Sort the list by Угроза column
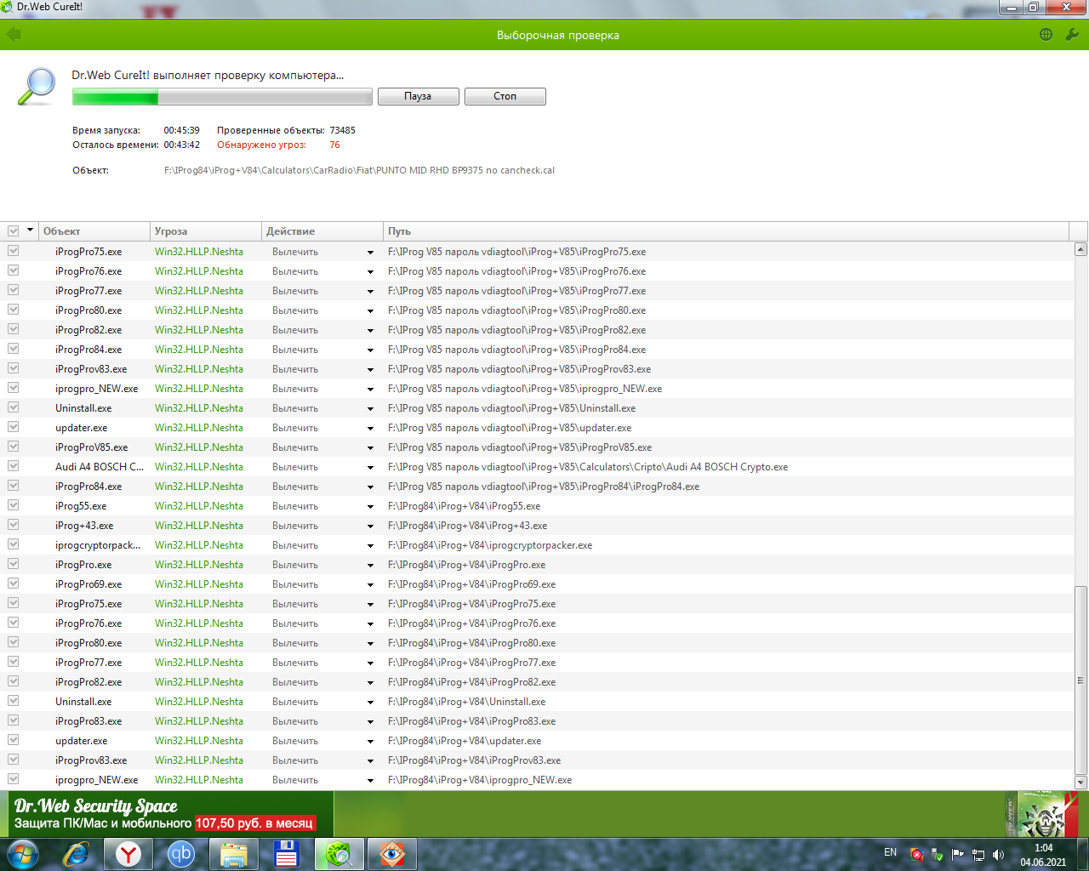 point(205,231)
